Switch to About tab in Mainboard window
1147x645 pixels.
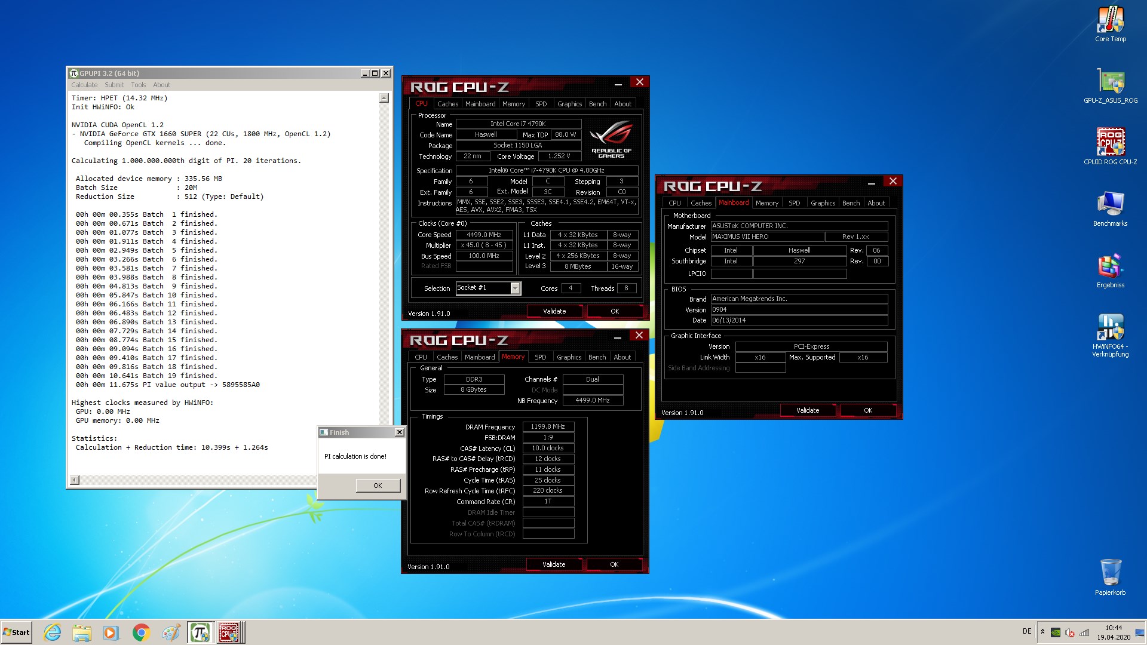point(876,203)
